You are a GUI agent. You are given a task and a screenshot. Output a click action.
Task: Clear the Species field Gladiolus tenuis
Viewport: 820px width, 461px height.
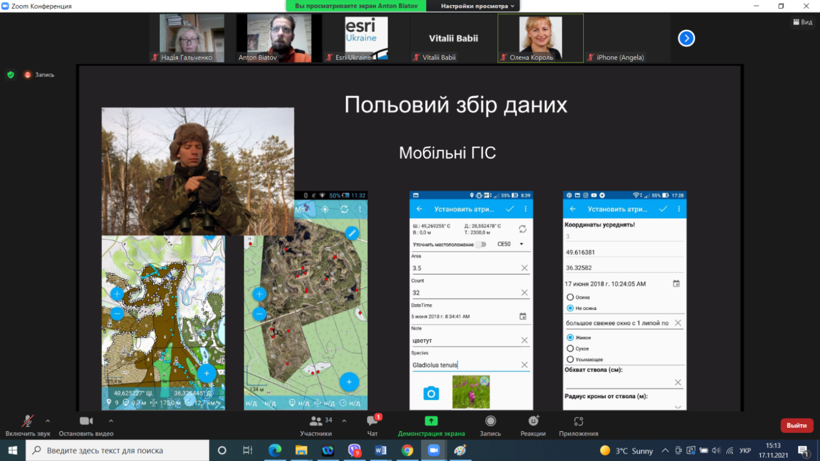(524, 365)
